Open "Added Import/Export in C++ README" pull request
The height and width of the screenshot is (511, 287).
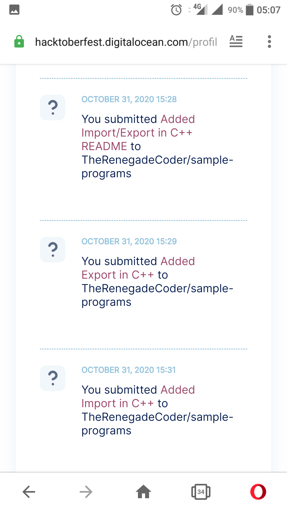[x=137, y=133]
